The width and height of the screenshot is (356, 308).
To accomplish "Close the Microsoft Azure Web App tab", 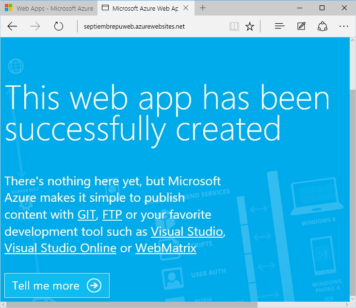I will coord(186,8).
